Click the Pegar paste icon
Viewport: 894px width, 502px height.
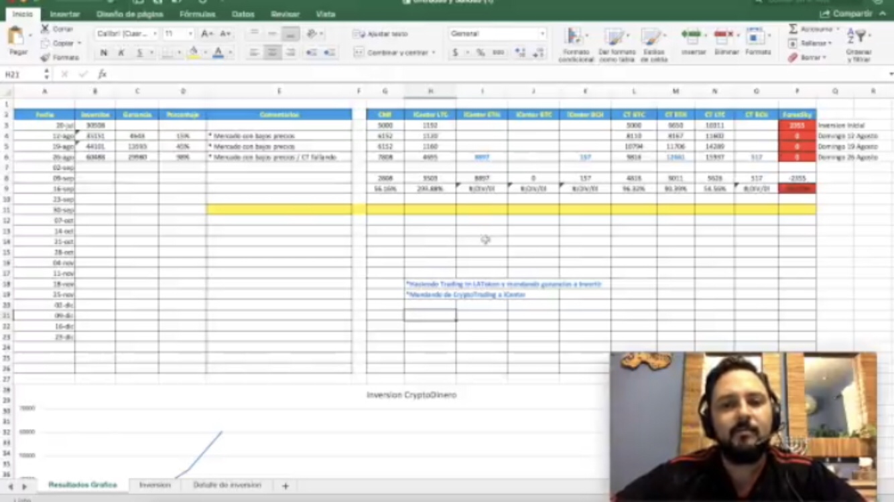point(18,39)
